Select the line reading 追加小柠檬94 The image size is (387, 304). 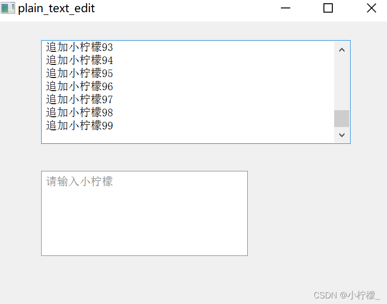[79, 60]
